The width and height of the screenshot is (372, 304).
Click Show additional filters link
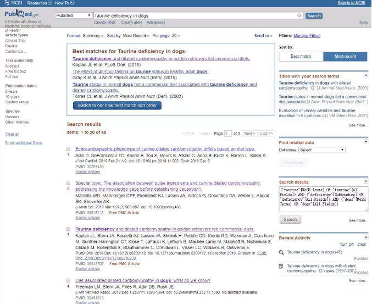click(x=23, y=143)
